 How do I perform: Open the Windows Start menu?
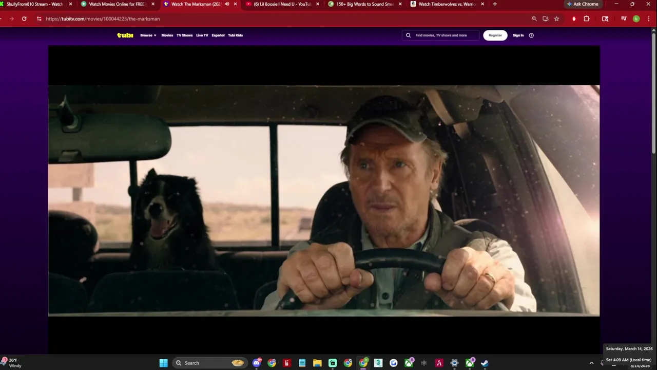pyautogui.click(x=163, y=363)
